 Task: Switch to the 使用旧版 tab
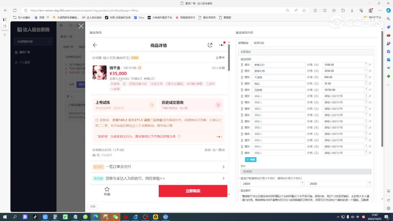[259, 43]
